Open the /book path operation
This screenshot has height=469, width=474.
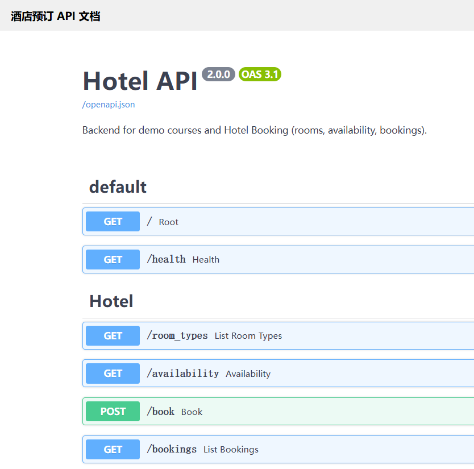point(160,412)
